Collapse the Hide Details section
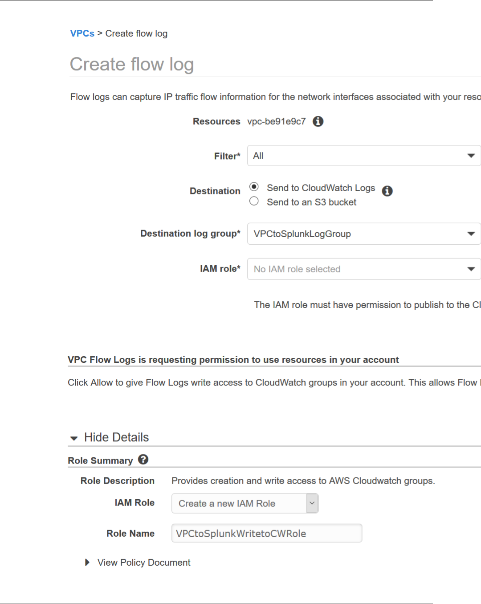Screen dimensions: 481x604 coord(116,437)
